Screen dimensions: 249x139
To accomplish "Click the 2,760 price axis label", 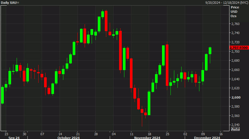I will (x=236, y=24).
